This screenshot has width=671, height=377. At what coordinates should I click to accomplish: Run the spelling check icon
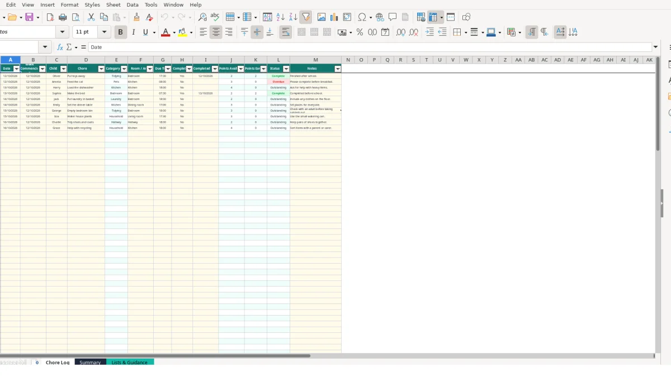point(215,17)
